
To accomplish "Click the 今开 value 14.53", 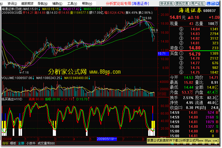I will [189, 77].
